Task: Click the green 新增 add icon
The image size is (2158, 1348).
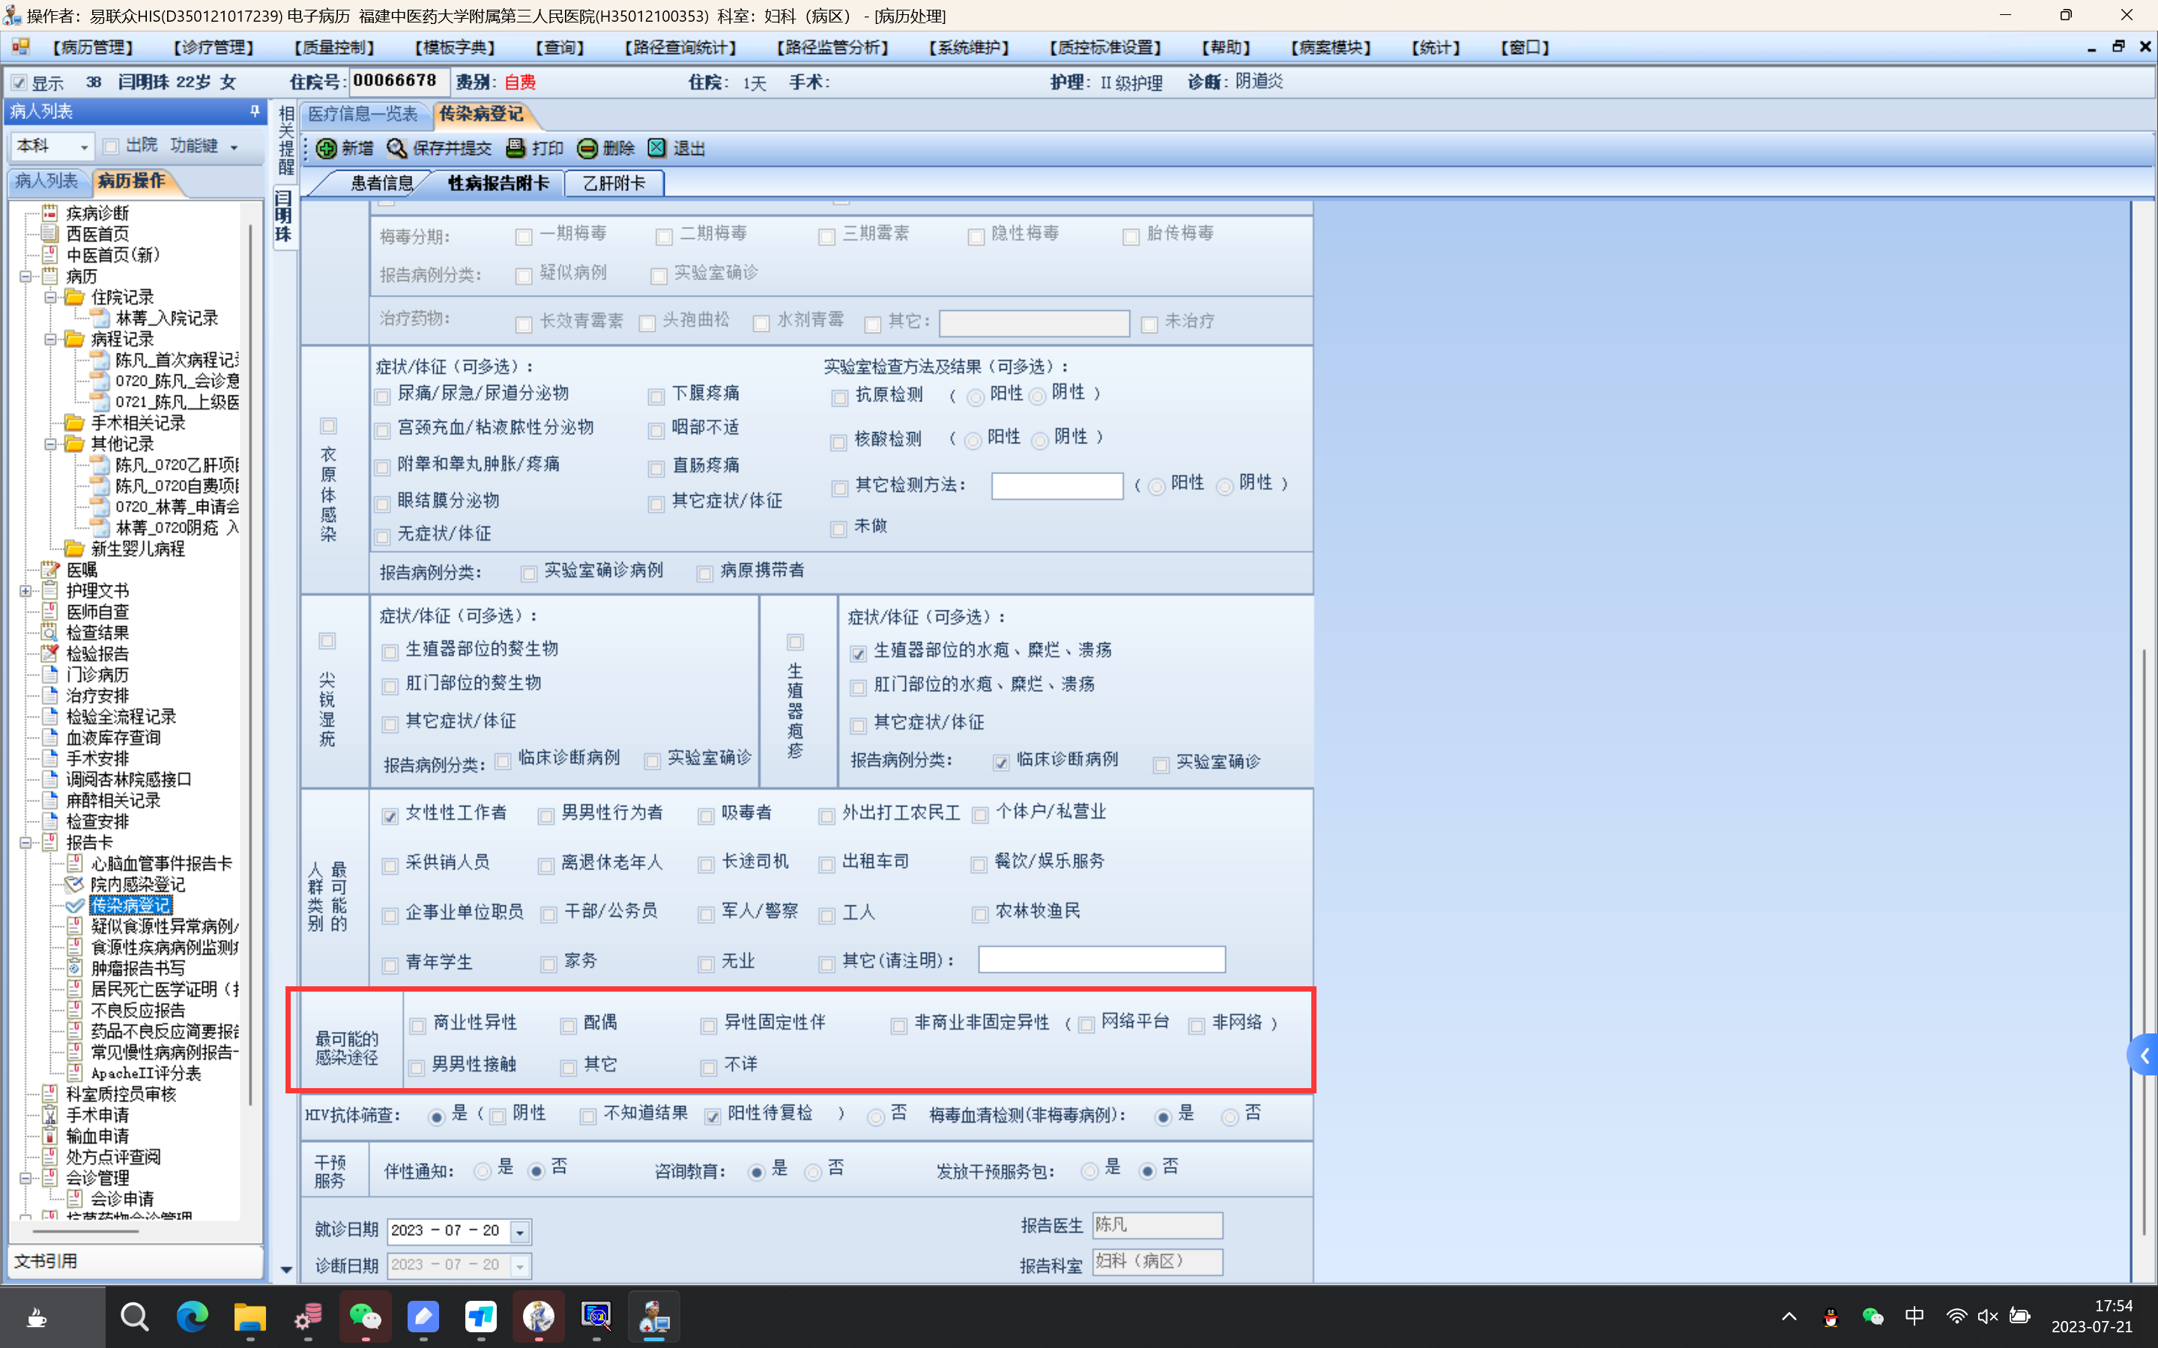Action: click(x=327, y=148)
